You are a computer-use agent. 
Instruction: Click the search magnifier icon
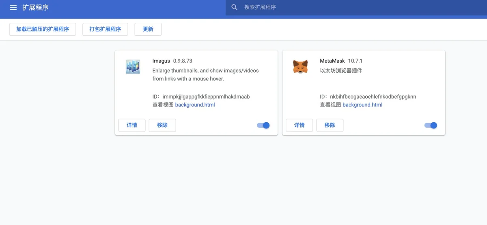[234, 7]
